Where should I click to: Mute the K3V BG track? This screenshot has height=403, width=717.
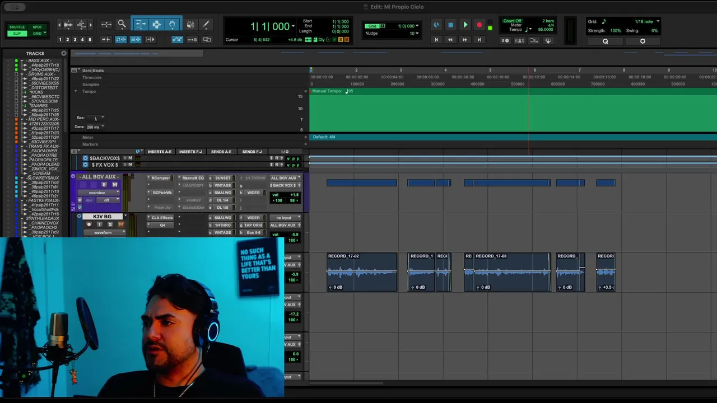(x=120, y=224)
